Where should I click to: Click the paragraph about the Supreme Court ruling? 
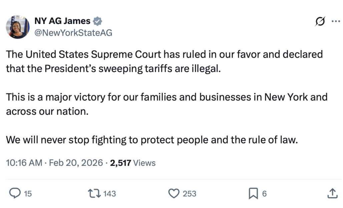tap(164, 61)
